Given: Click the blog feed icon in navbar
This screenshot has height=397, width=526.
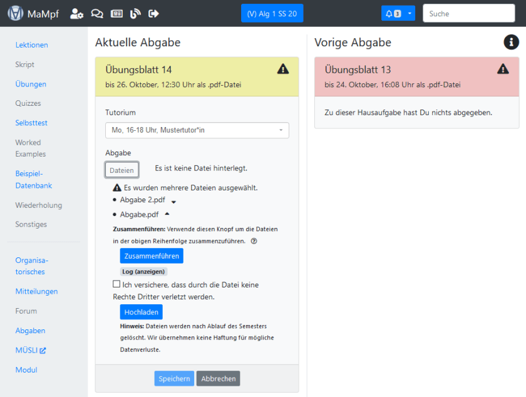Looking at the screenshot, I should click(x=135, y=13).
